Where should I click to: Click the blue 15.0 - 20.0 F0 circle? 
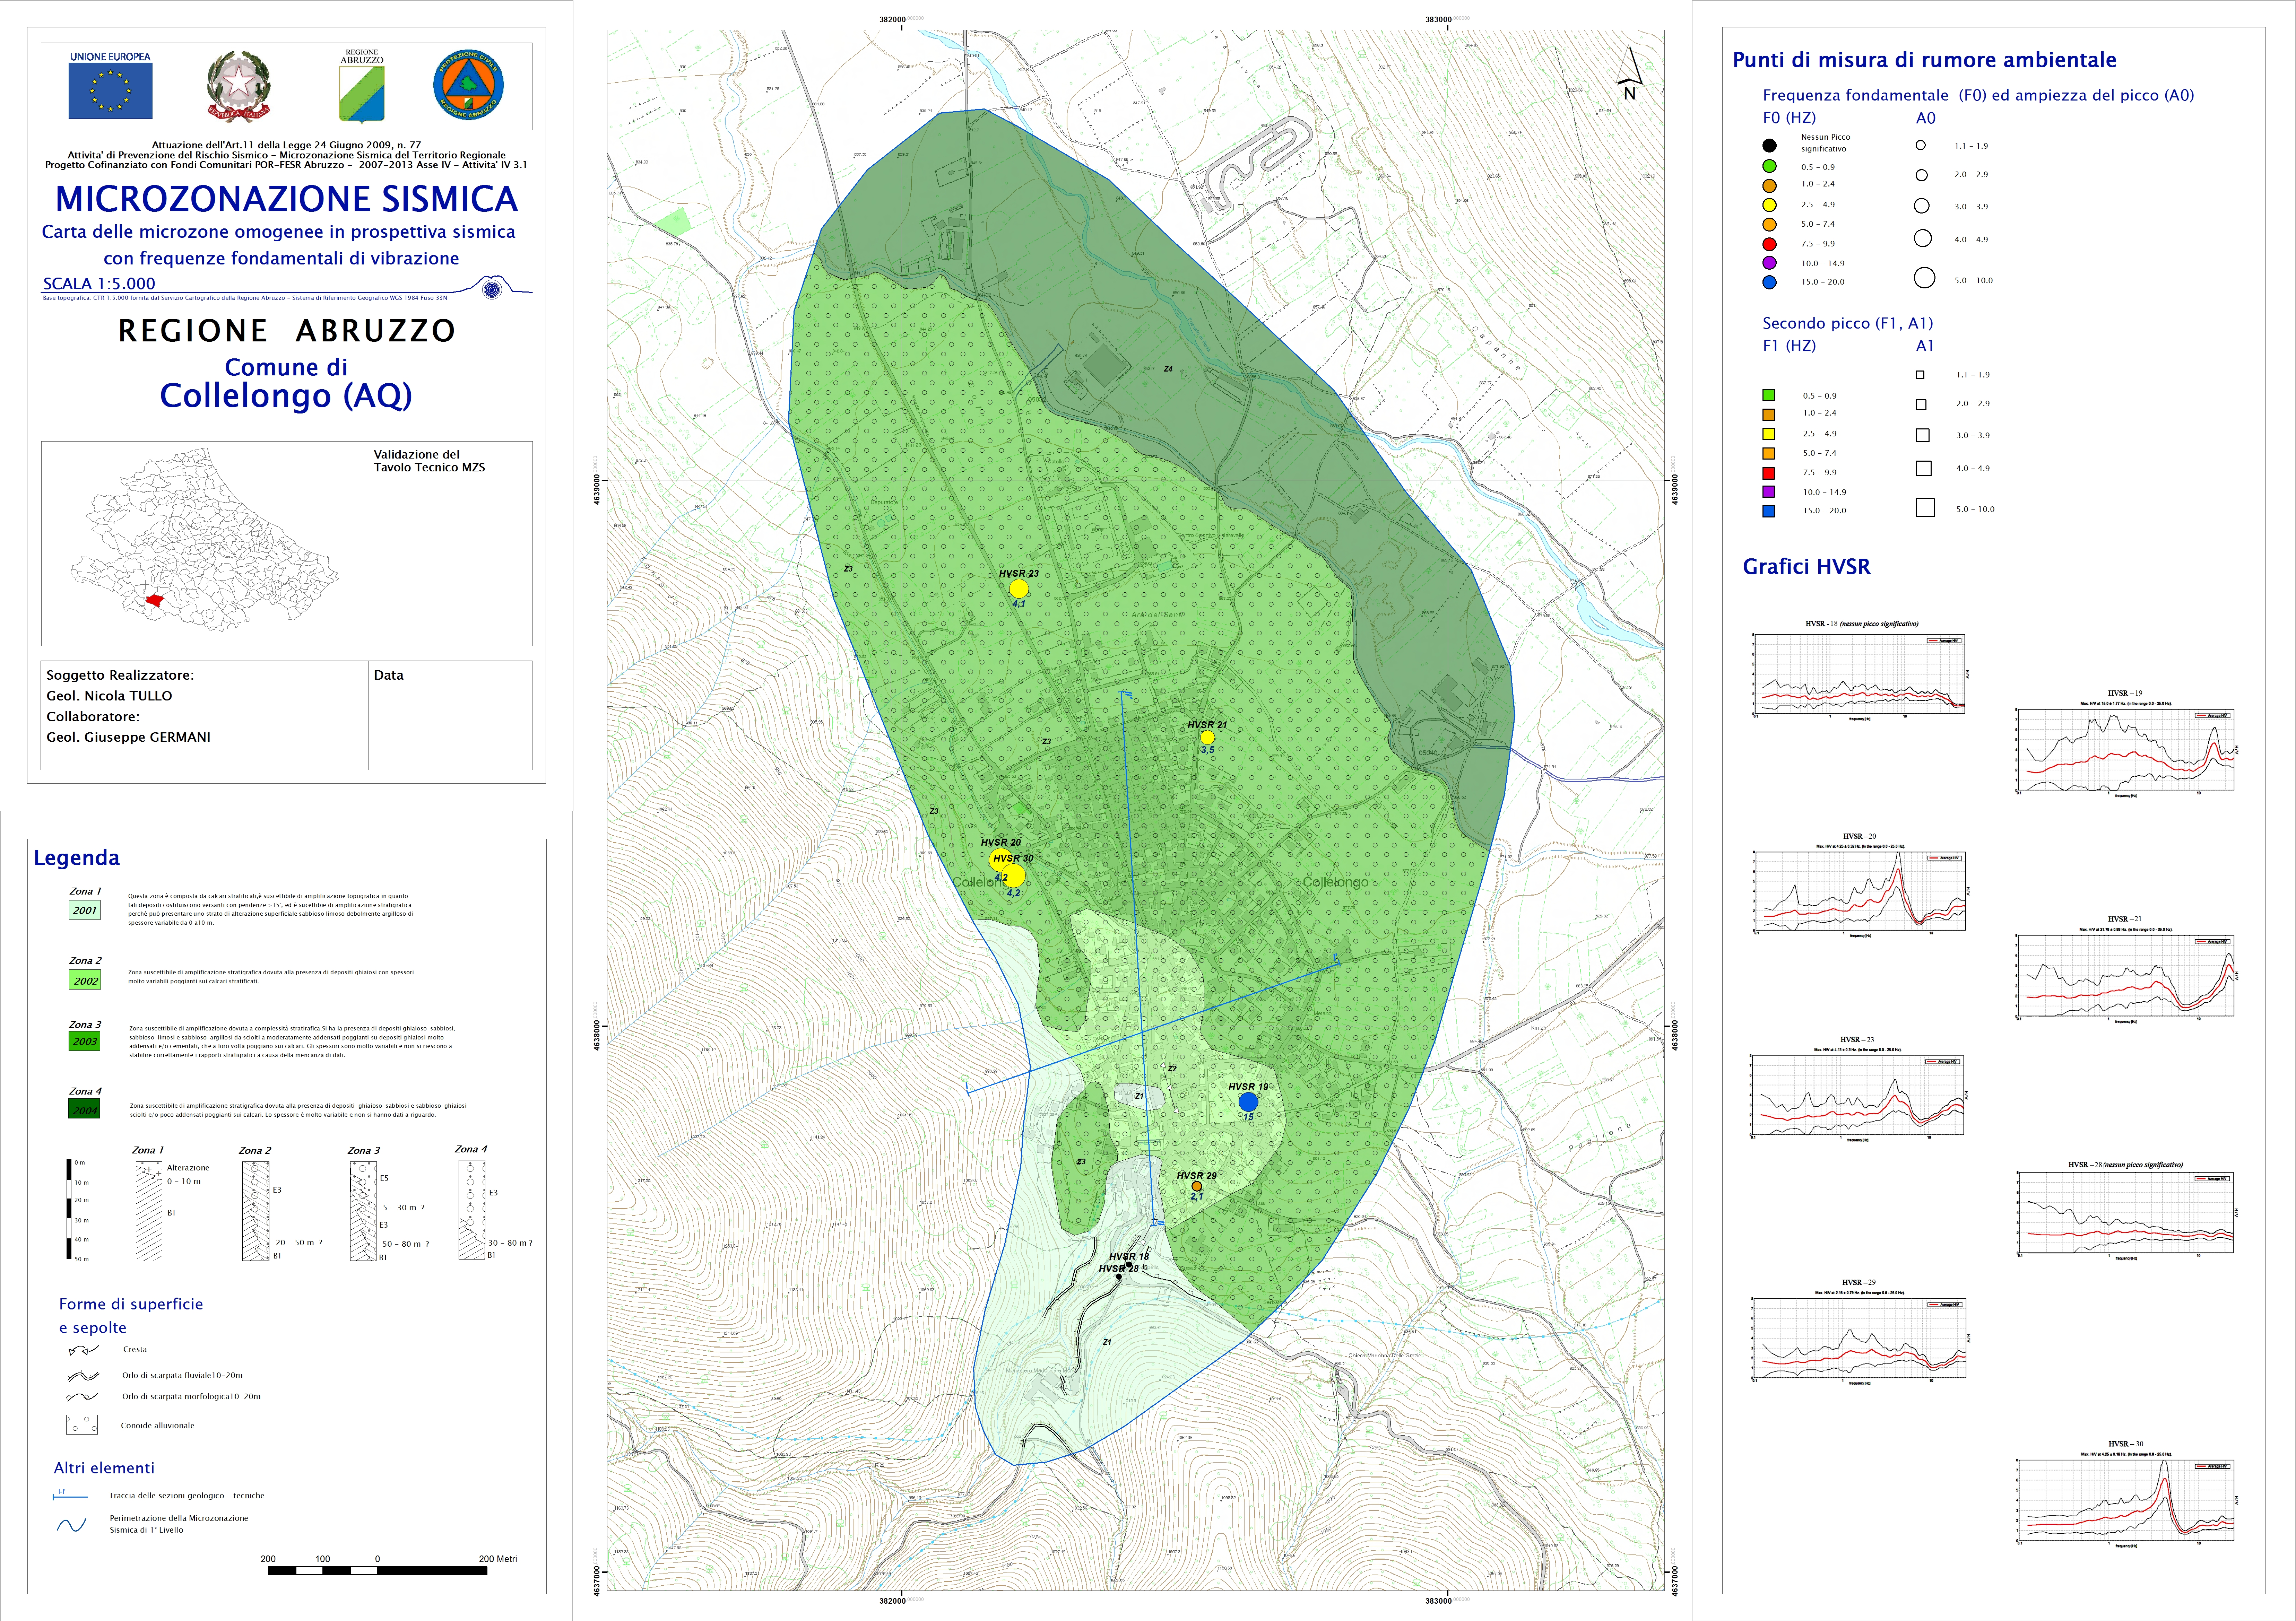point(1769,282)
